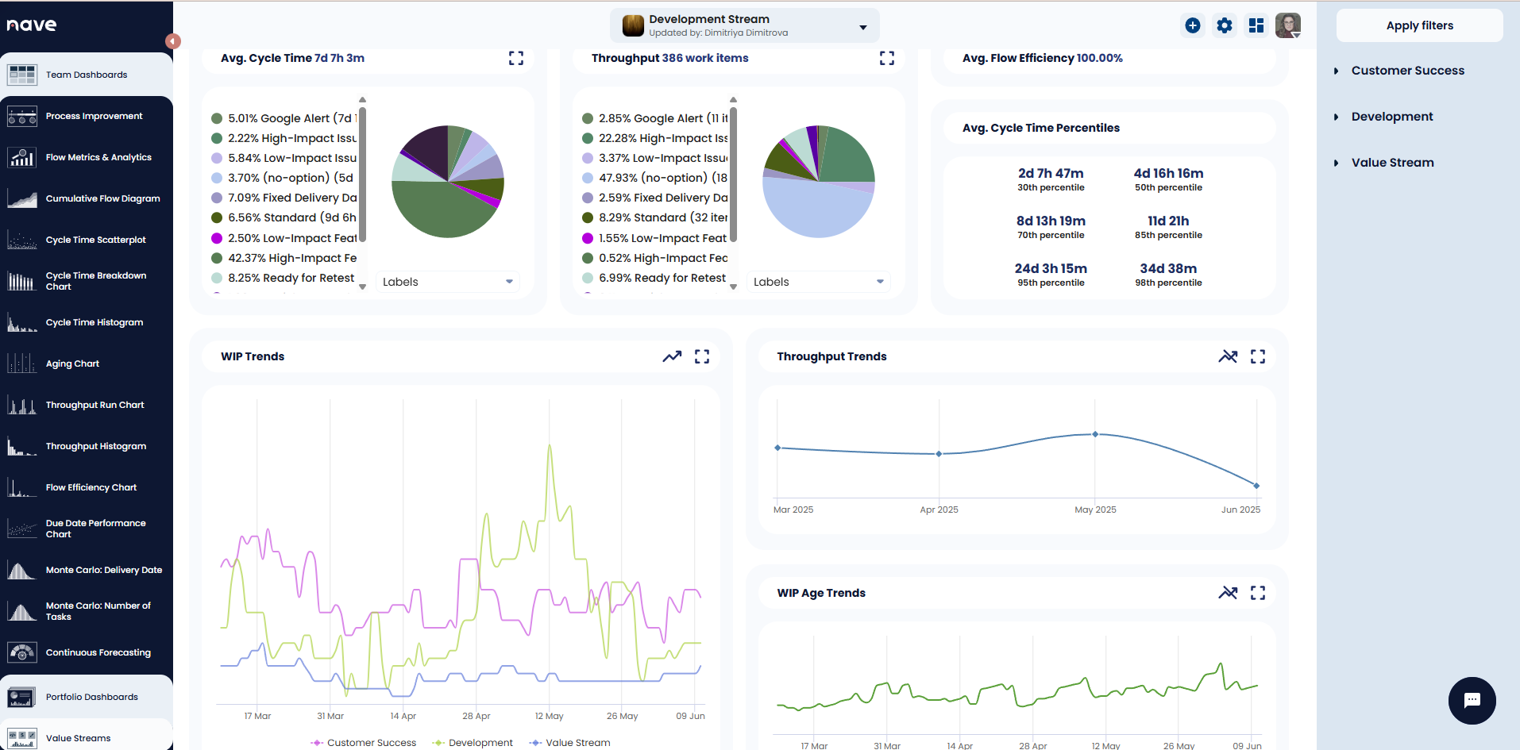This screenshot has height=750, width=1520.
Task: Click the dashboard grid layout icon
Action: (1256, 25)
